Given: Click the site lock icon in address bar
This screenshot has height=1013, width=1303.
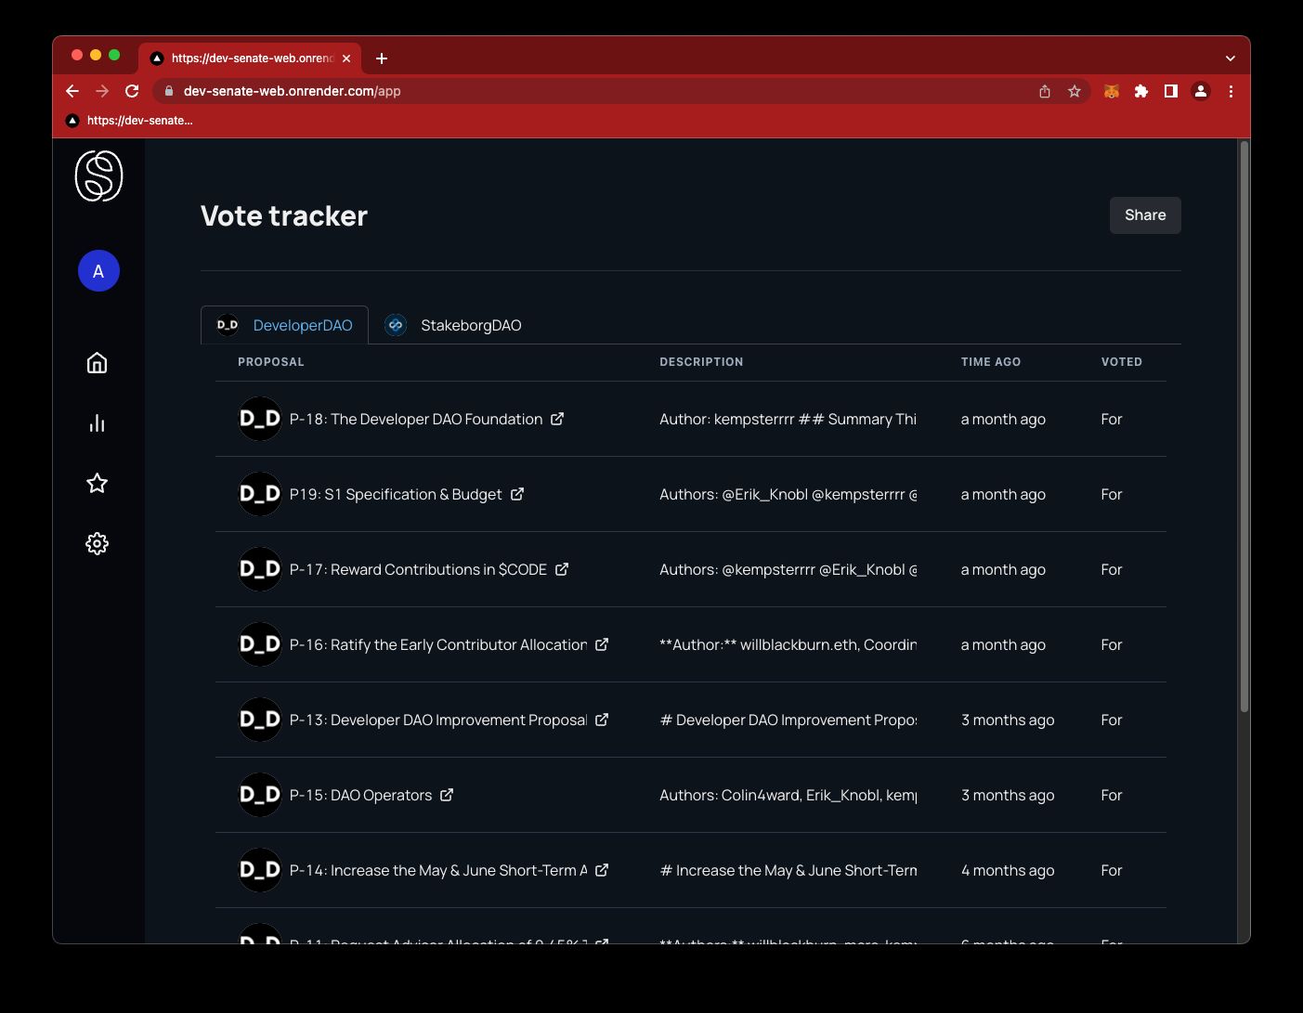Looking at the screenshot, I should 168,91.
